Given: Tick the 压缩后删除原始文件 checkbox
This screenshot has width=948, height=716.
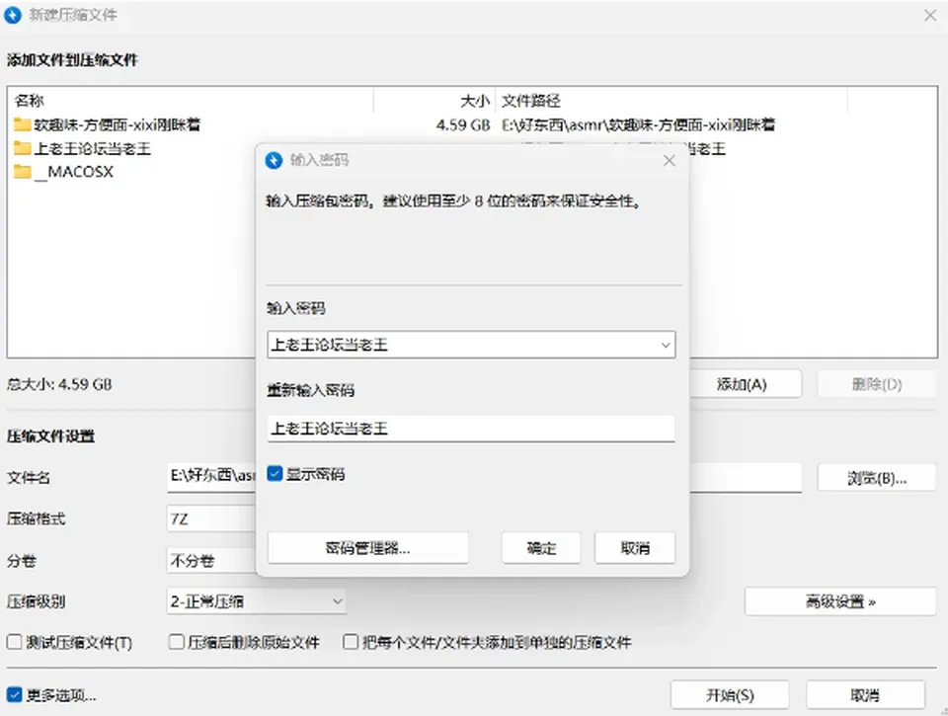Looking at the screenshot, I should coord(176,642).
